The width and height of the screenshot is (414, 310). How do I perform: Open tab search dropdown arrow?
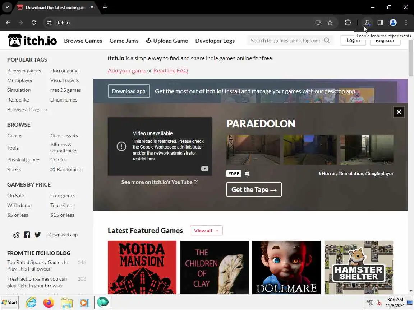click(7, 7)
